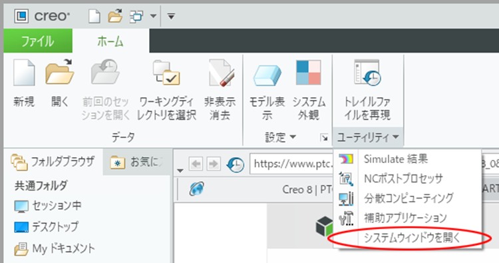Open the small dropdown arrow left of browser back button

pyautogui.click(x=180, y=170)
